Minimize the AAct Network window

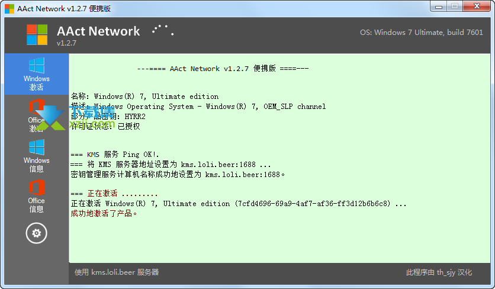point(439,7)
